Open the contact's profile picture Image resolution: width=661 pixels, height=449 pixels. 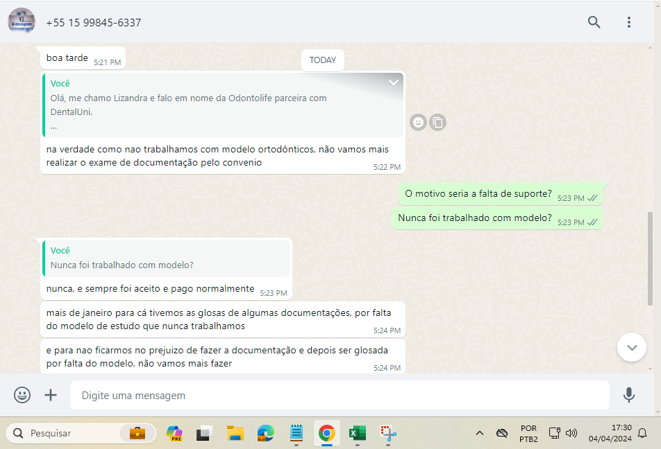[x=22, y=21]
